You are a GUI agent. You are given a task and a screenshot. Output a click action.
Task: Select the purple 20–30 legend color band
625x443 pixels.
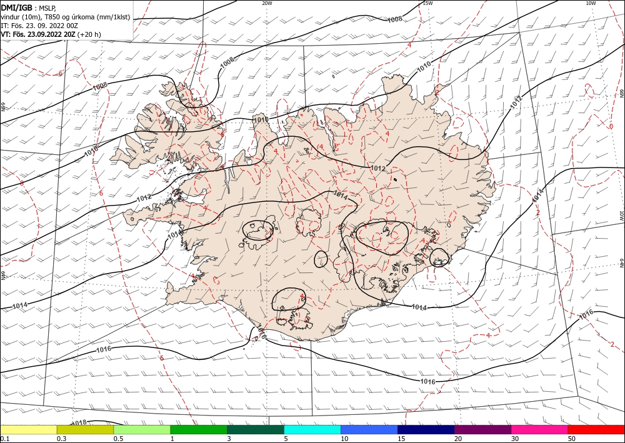tap(482, 429)
